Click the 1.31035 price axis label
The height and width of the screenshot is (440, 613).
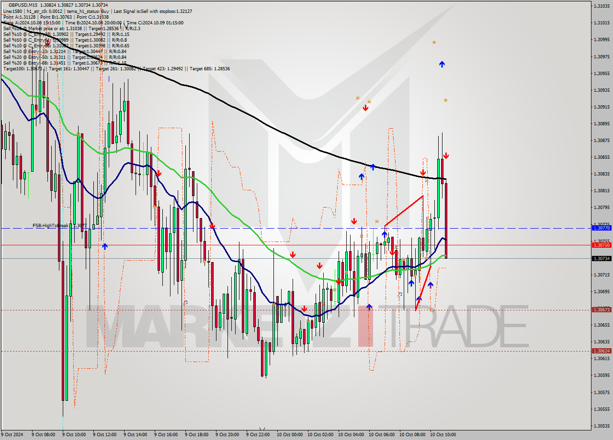(602, 6)
